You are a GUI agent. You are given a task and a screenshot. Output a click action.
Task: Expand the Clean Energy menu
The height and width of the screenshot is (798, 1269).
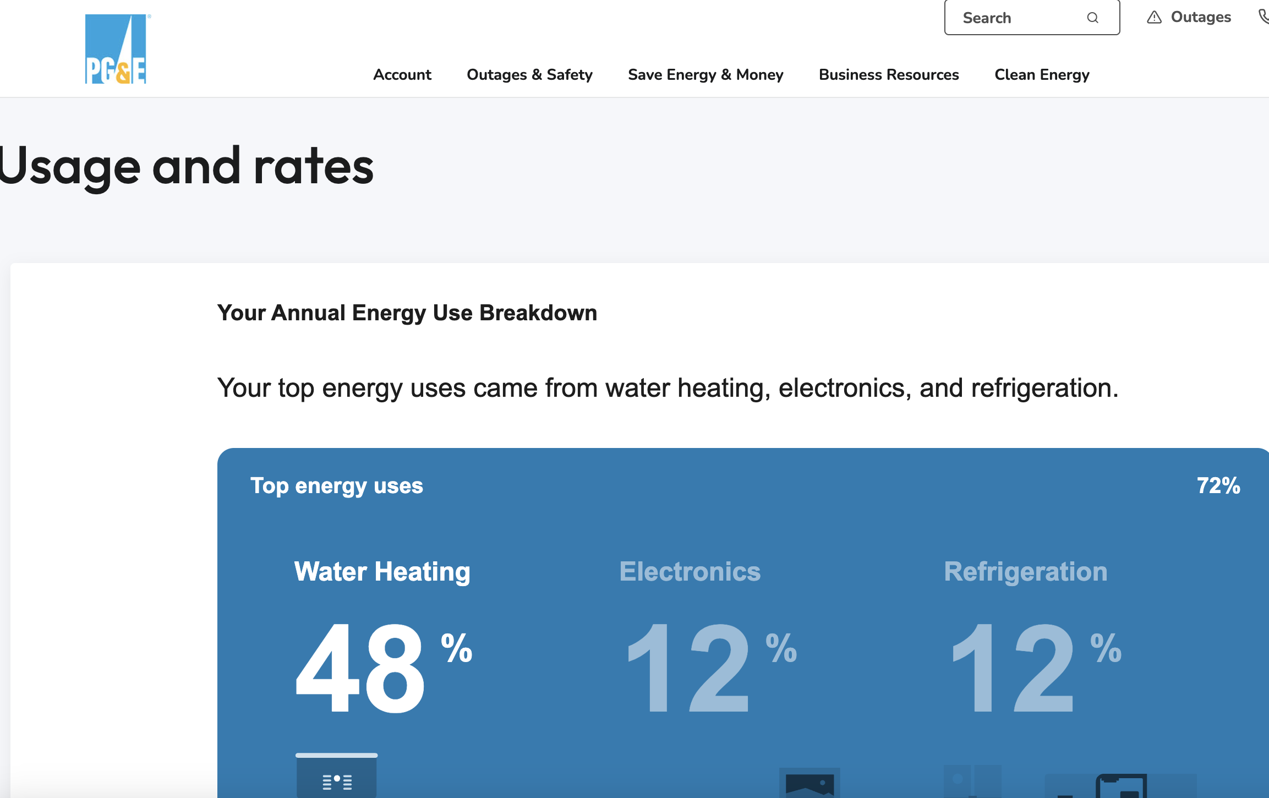1042,74
